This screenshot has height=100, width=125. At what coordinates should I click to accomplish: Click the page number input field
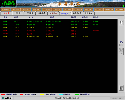(x=121, y=45)
